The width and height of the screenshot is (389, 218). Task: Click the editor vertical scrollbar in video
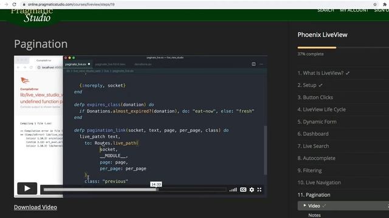[265, 150]
